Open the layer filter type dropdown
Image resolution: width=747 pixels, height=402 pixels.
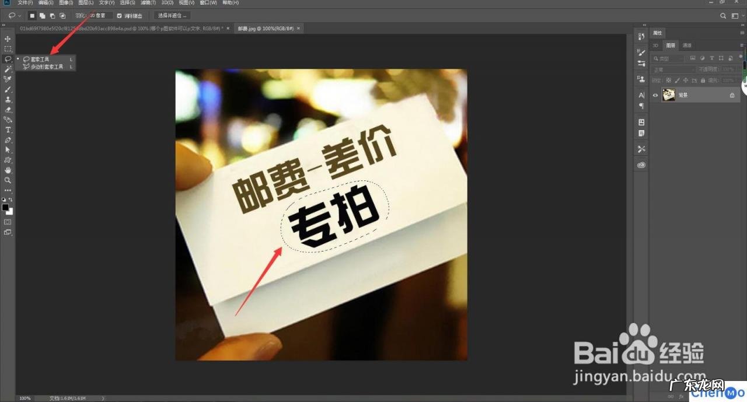click(x=667, y=58)
